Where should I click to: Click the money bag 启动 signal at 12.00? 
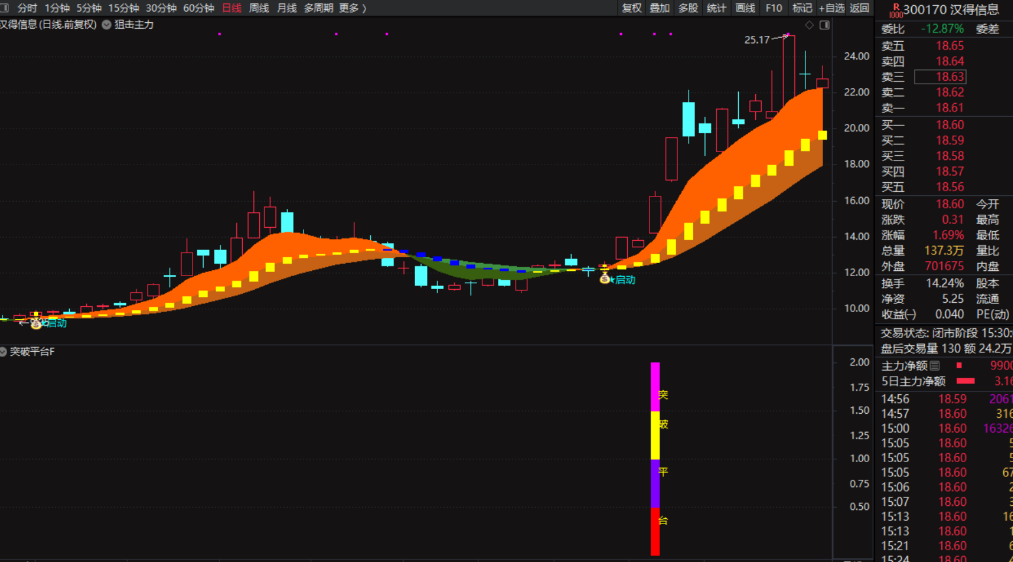coord(605,279)
